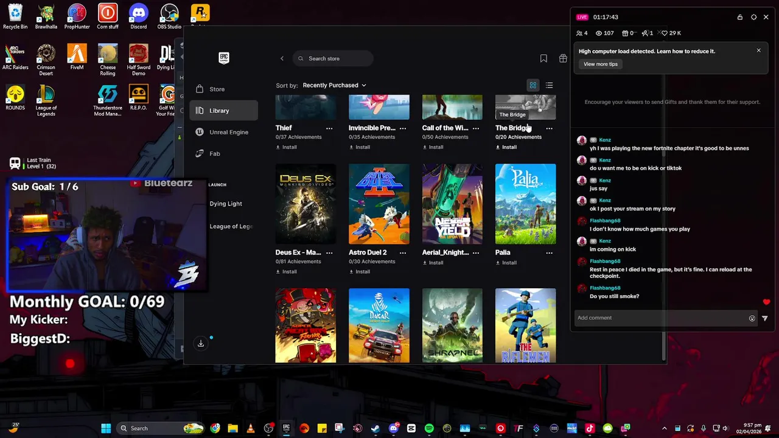Click the viewers count people icon
This screenshot has height=438, width=779.
(579, 33)
